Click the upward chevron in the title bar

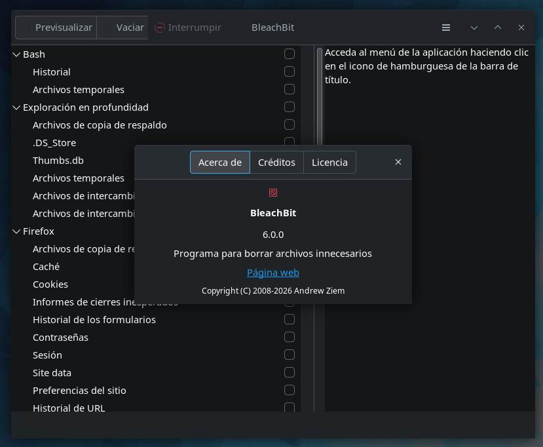(x=497, y=28)
